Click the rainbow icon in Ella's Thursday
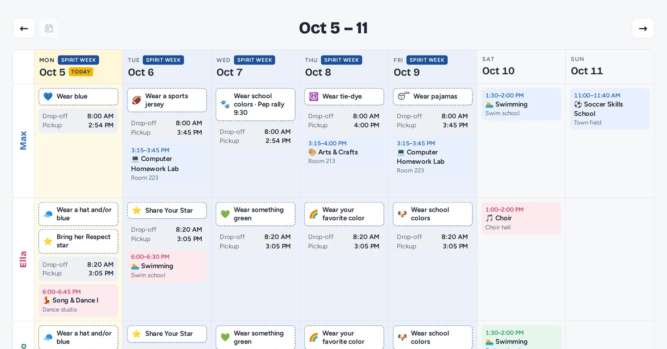The width and height of the screenshot is (667, 349). [x=314, y=214]
